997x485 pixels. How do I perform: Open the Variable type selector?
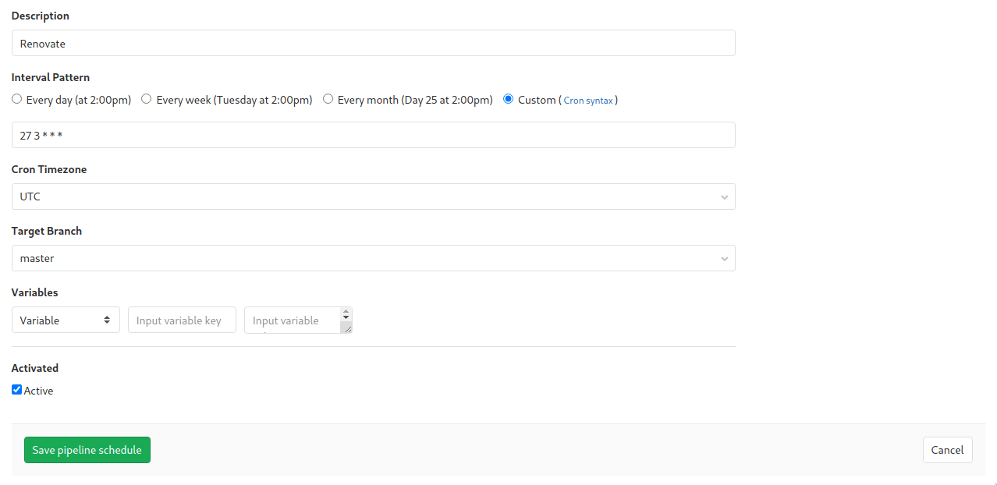[x=66, y=320]
